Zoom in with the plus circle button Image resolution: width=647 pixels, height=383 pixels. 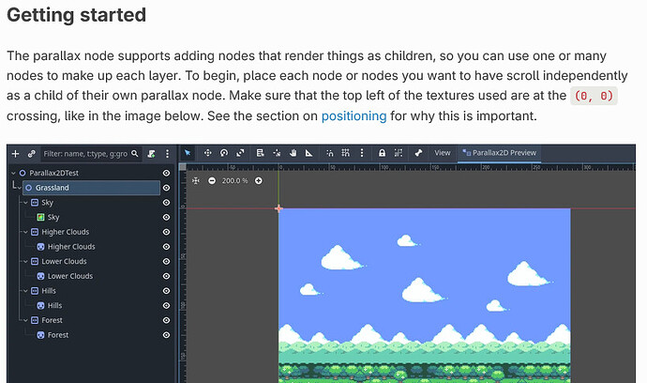pyautogui.click(x=258, y=180)
